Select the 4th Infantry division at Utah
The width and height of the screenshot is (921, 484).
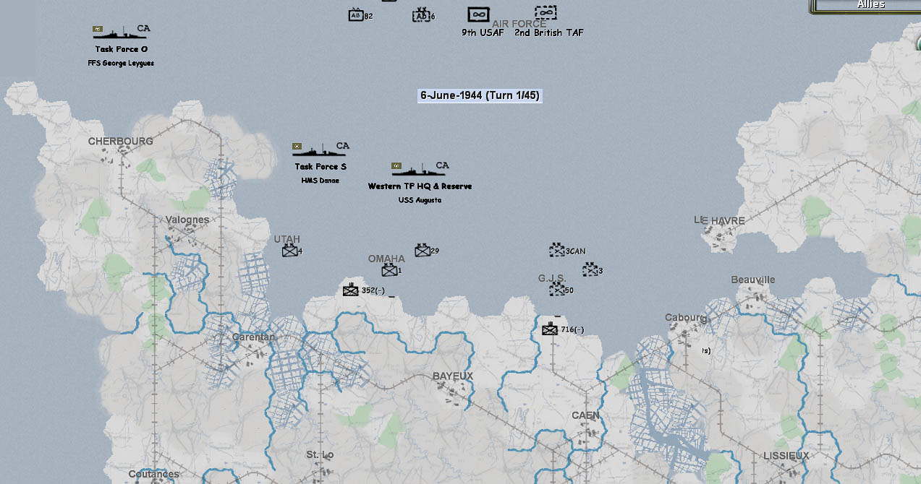289,251
